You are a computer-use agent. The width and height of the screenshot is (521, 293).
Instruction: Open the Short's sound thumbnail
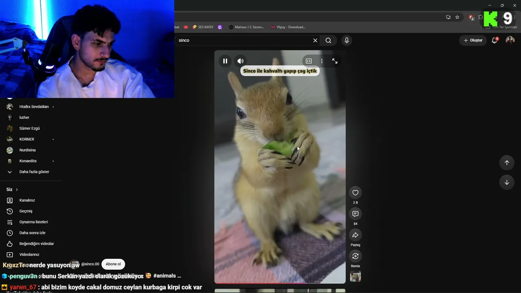[355, 276]
